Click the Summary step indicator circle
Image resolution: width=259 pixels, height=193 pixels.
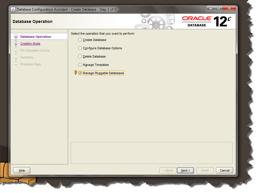pyautogui.click(x=16, y=57)
